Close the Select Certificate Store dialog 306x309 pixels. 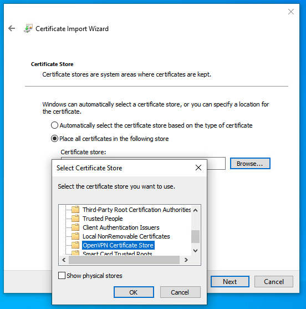198,168
